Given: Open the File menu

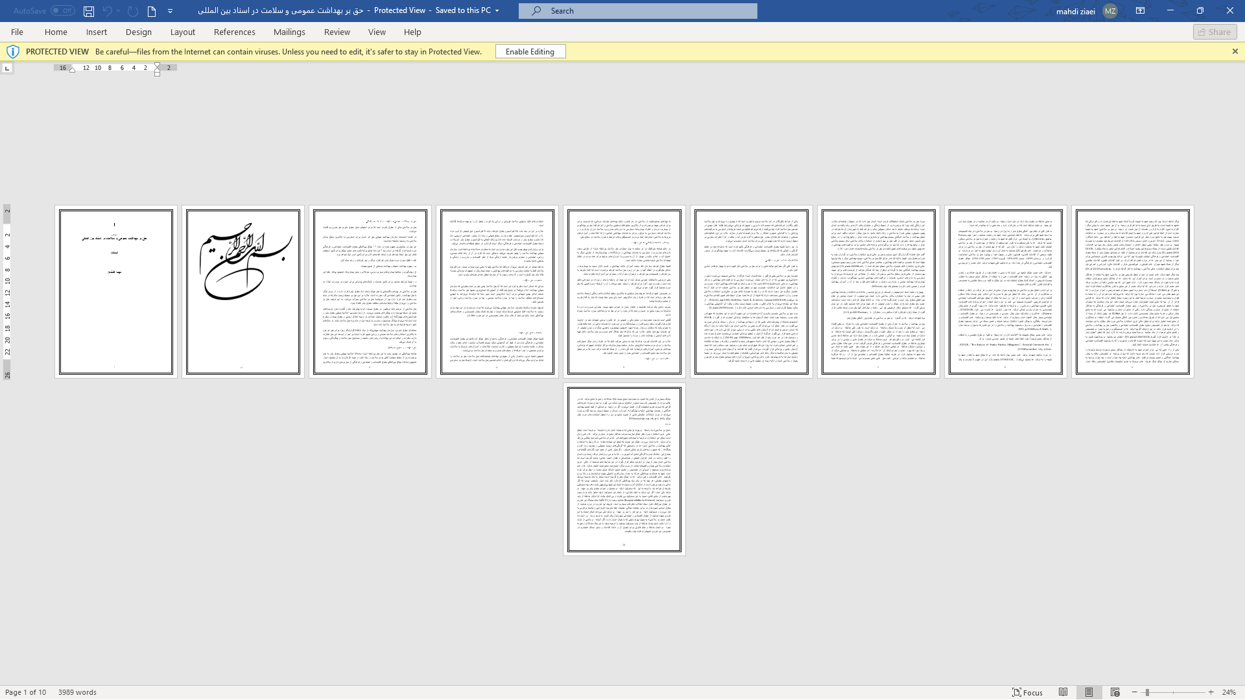Looking at the screenshot, I should [17, 32].
